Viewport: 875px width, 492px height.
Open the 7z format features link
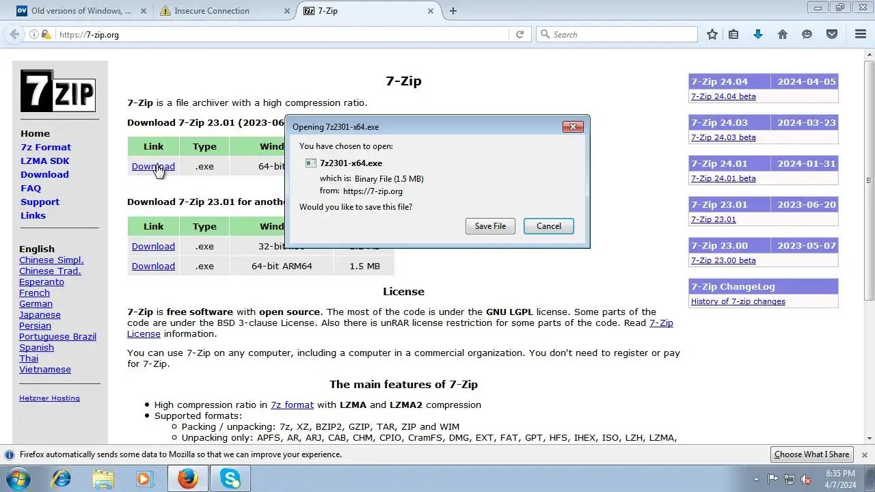[292, 405]
